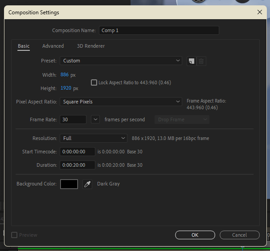Viewport: 270px width, 251px height.
Task: Open the Preset dropdown
Action: click(121, 61)
